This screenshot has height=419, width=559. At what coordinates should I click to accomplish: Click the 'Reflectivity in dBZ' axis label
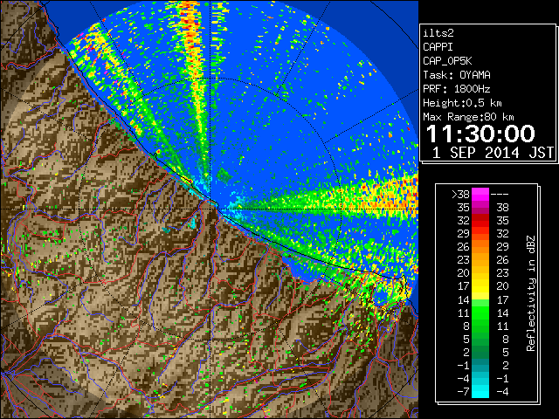click(x=531, y=293)
